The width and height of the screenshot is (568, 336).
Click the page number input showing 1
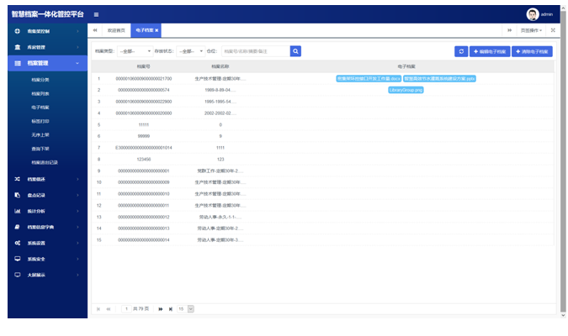pos(126,309)
